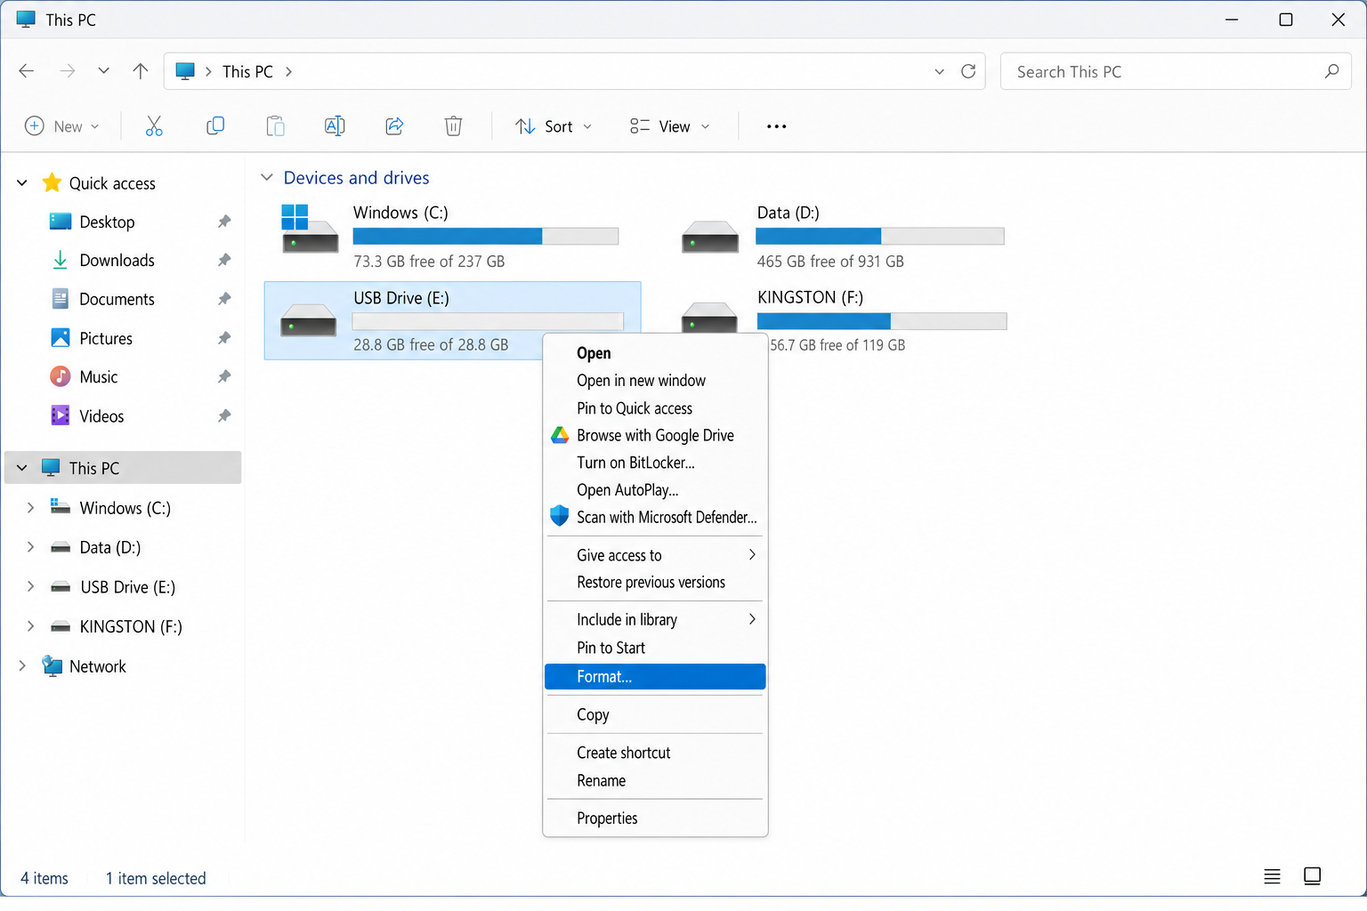Viewport: 1367px width, 911px height.
Task: Open Documents in Quick access
Action: point(117,300)
